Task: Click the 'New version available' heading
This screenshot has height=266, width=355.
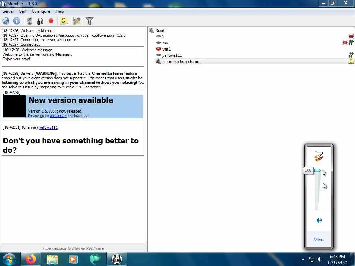Action: (x=71, y=100)
